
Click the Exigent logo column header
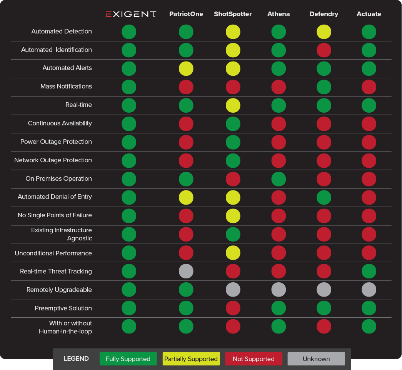[x=131, y=14]
